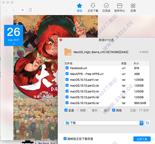Close the 新建BT任务 dialog

pyautogui.click(x=61, y=40)
